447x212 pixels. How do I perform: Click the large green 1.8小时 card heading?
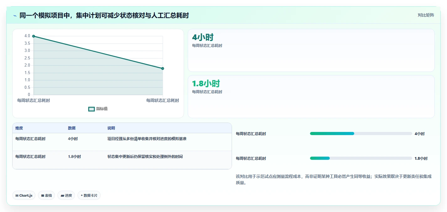point(206,83)
